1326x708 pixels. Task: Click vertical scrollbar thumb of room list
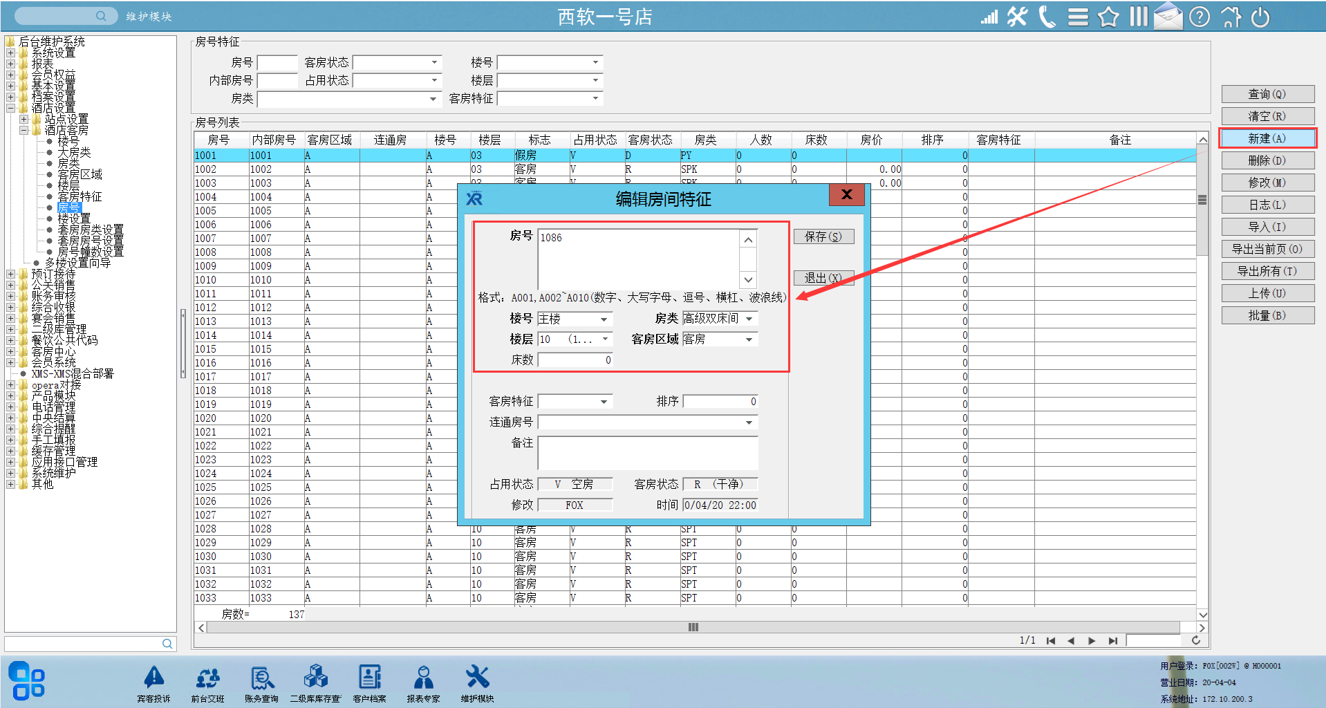(1202, 201)
